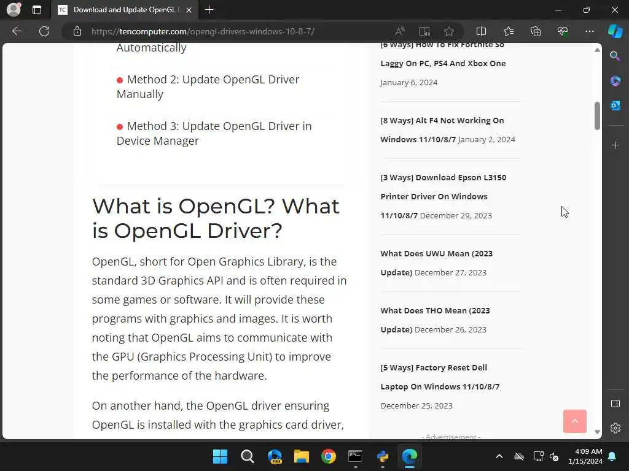Screen dimensions: 629x471
Task: Open the Python app in taskbar
Action: pos(383,456)
